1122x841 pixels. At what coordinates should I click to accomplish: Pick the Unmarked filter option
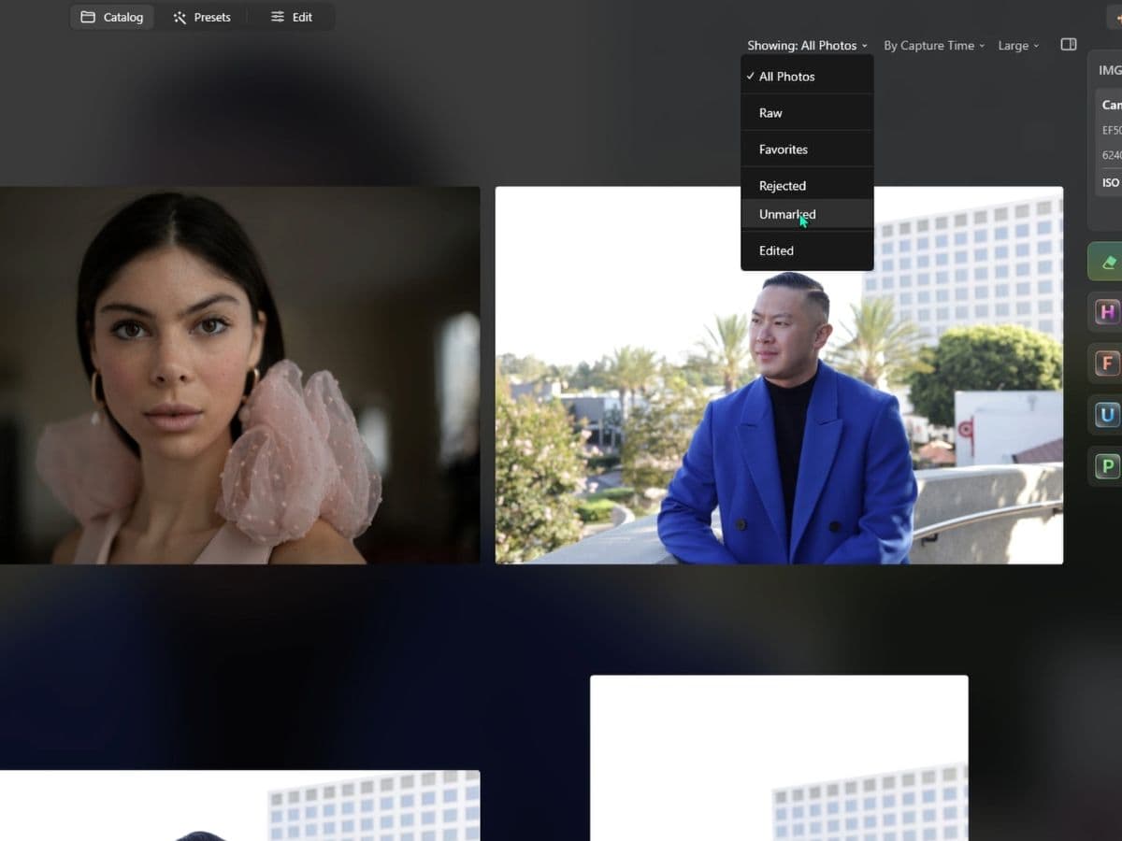pos(807,214)
